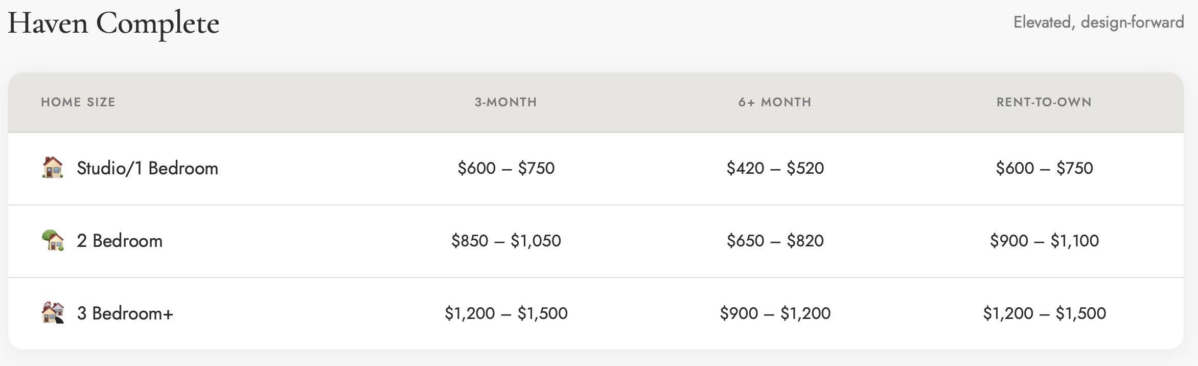Select the 2 Bedroom row label
This screenshot has height=366, width=1198.
(120, 241)
